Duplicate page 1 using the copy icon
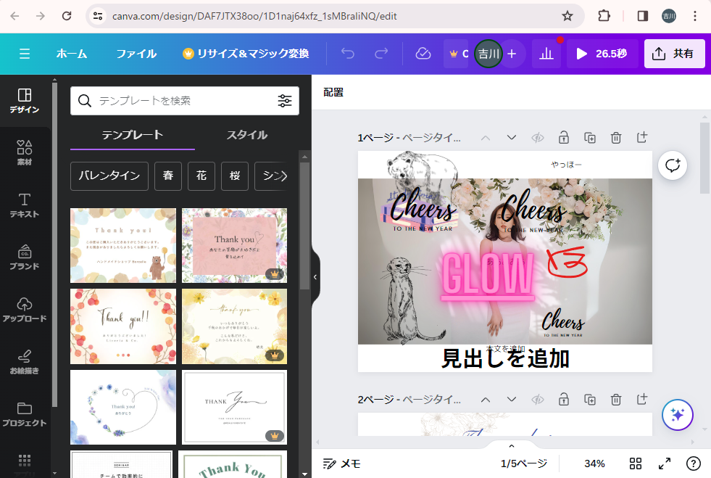 (590, 138)
